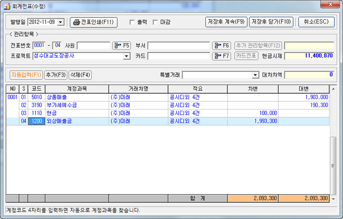Click the 대차차액 value field
343x219 pixels.
click(x=309, y=75)
